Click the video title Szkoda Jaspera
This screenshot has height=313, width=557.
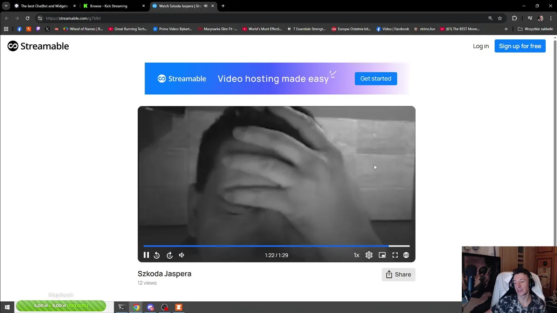pos(164,274)
